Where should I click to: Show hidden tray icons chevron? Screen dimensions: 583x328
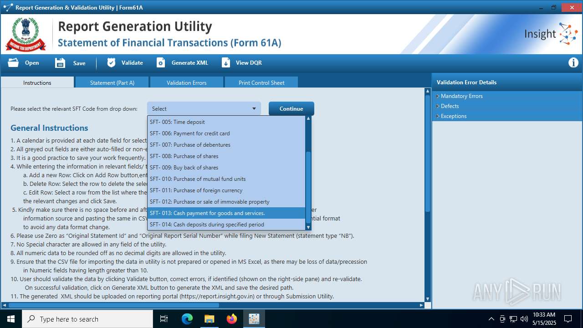(491, 319)
